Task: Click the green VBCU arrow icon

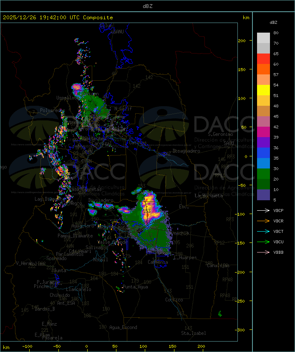Action: coord(263,242)
